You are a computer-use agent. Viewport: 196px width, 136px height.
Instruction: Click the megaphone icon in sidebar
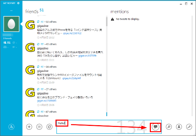(x=14, y=47)
